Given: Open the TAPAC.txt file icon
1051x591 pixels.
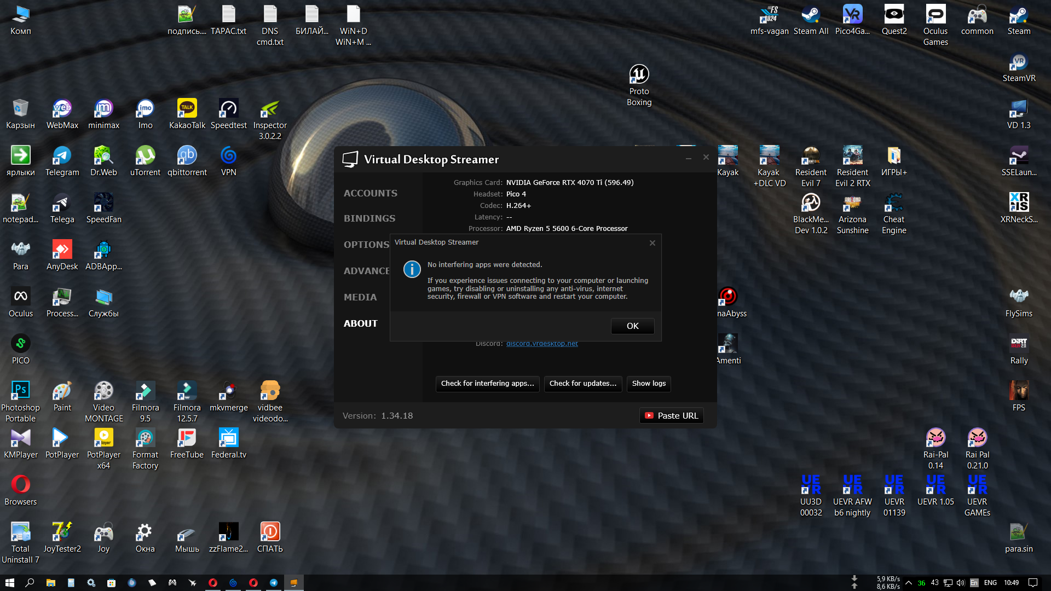Looking at the screenshot, I should [228, 20].
